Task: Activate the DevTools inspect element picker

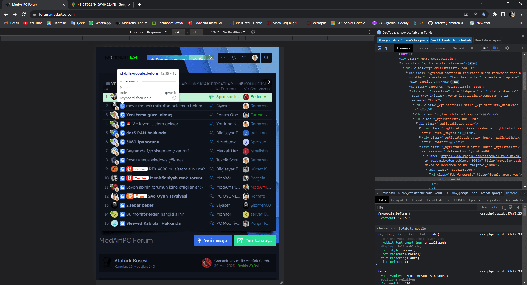Action: click(x=379, y=48)
